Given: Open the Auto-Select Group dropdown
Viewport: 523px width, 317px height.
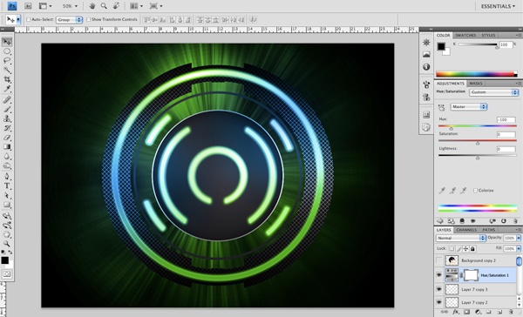Looking at the screenshot, I should tap(69, 20).
